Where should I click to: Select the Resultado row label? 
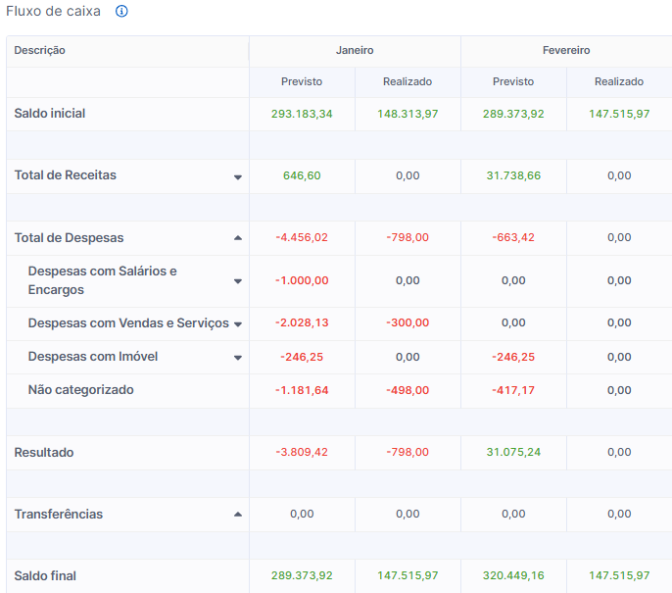pos(44,453)
